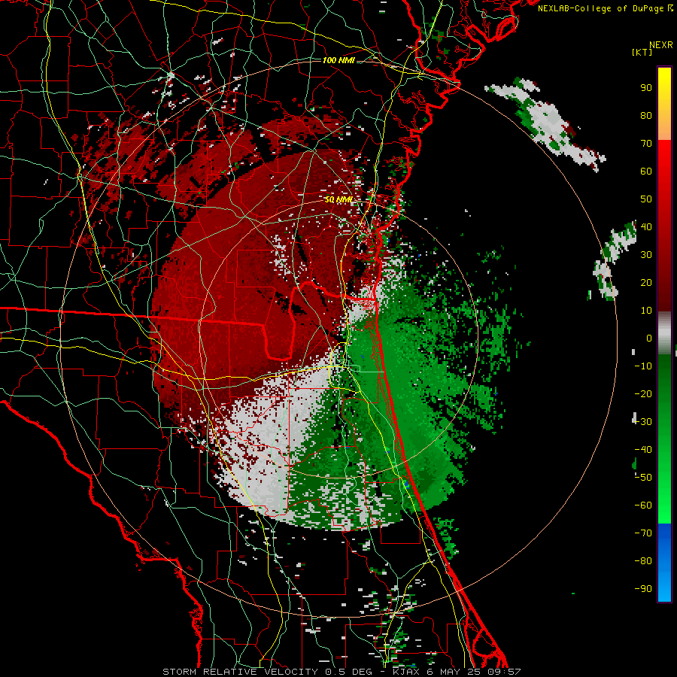Click the 40 value on velocity scale
The height and width of the screenshot is (677, 677).
[646, 226]
